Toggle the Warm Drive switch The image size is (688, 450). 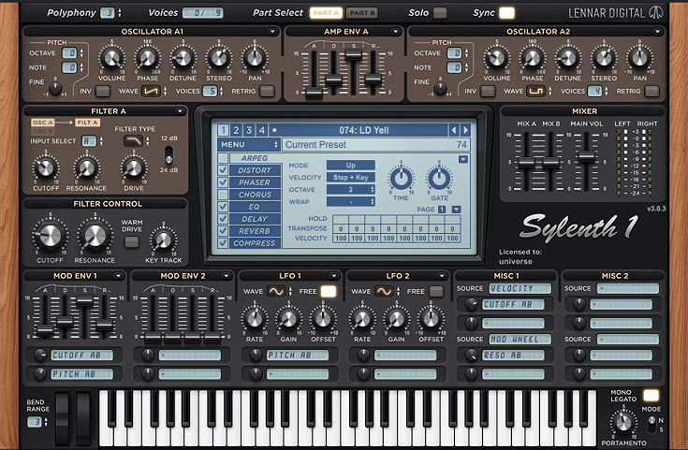[x=131, y=242]
